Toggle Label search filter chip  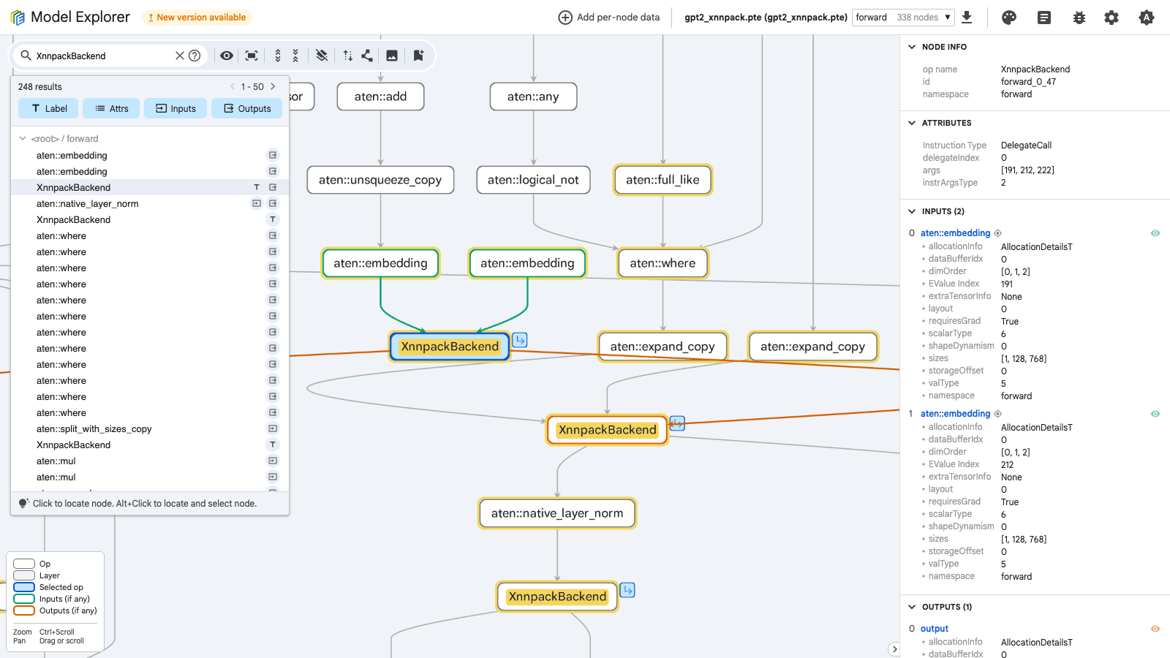49,108
